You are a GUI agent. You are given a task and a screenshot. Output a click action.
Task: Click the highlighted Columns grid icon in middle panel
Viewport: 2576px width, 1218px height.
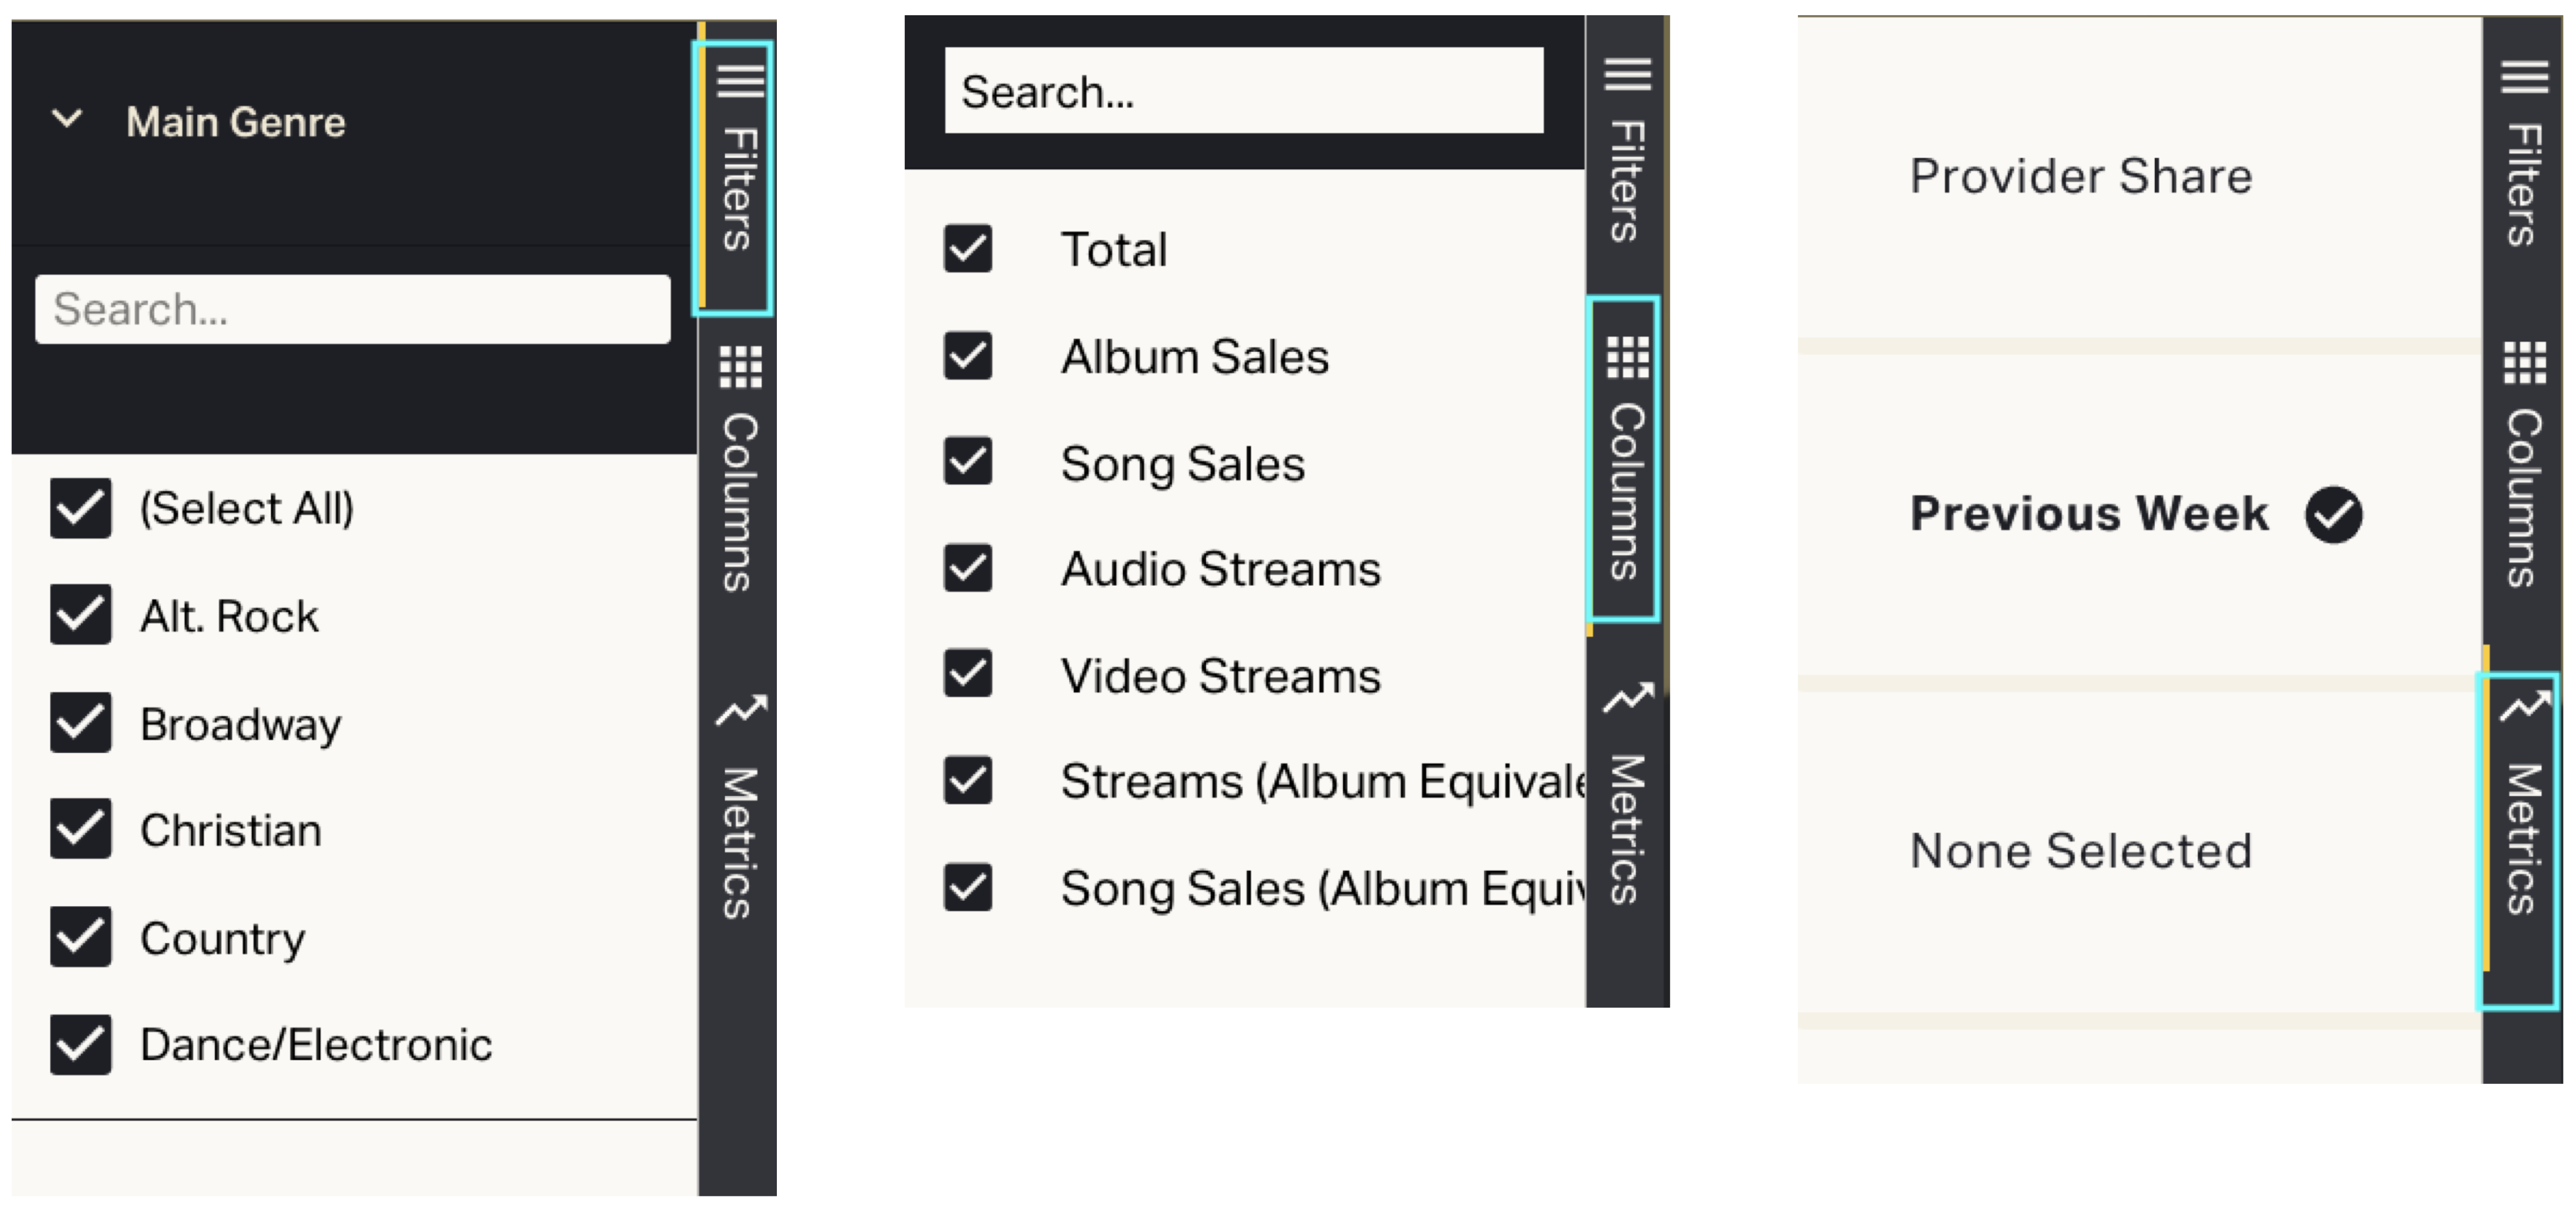1627,358
